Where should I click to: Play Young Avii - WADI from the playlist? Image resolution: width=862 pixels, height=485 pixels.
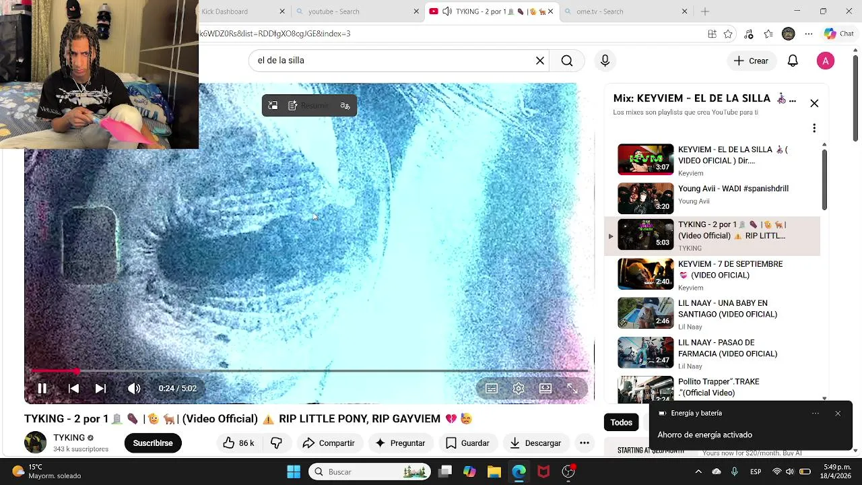click(x=712, y=198)
